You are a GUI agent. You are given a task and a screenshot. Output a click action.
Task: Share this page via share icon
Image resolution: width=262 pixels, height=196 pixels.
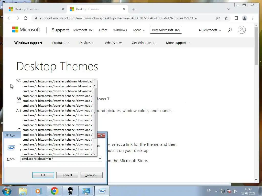pos(218,18)
